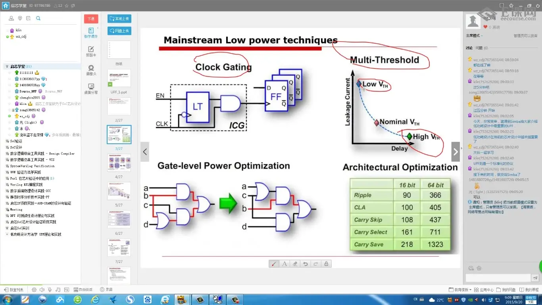Select the red brush annotation tool
Screen dimensions: 542x305
click(x=274, y=264)
